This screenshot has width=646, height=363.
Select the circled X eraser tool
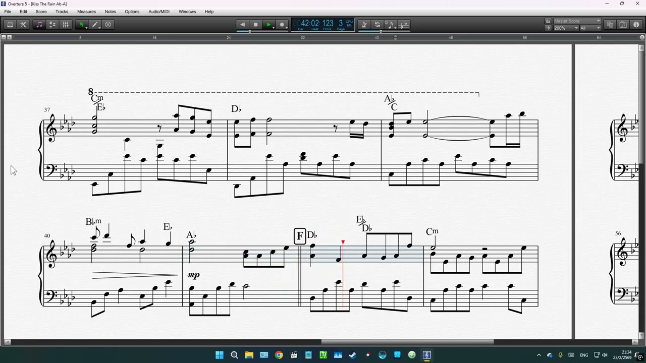point(108,24)
